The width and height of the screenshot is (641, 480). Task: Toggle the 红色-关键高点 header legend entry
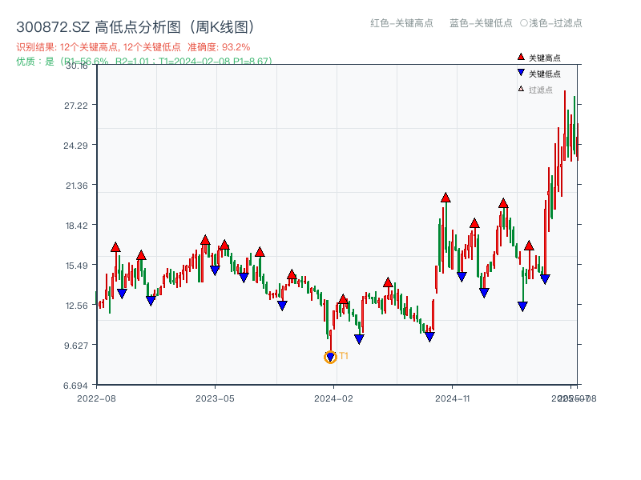[401, 23]
